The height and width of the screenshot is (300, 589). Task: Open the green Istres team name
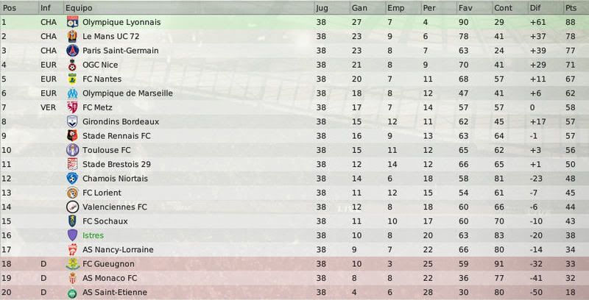pos(94,235)
